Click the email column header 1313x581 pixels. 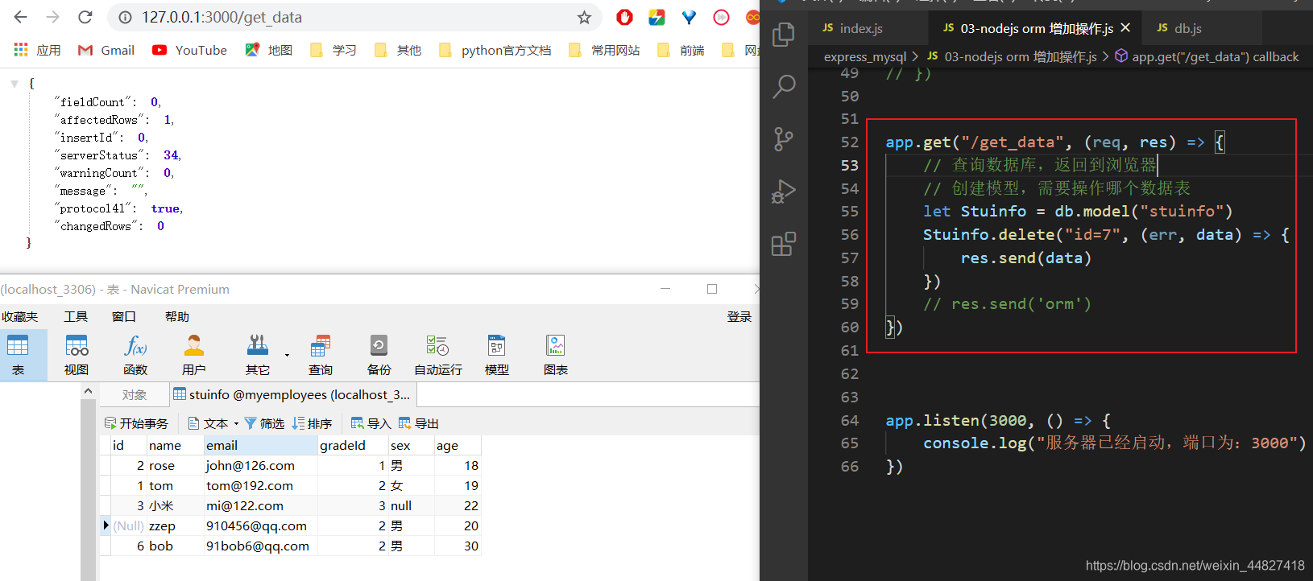pos(260,445)
